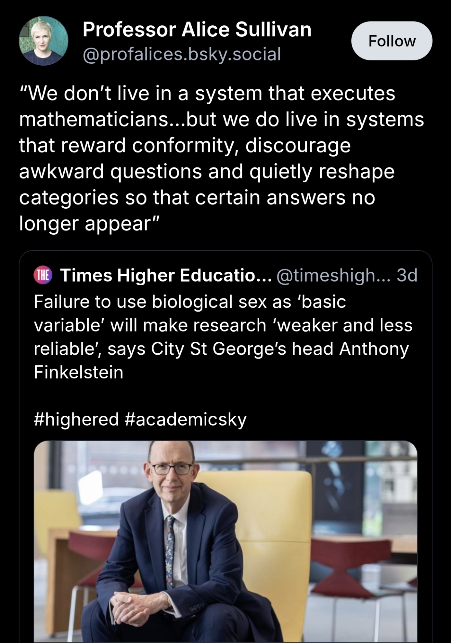Open the #academicsky hashtag
451x643 pixels.
coord(185,419)
